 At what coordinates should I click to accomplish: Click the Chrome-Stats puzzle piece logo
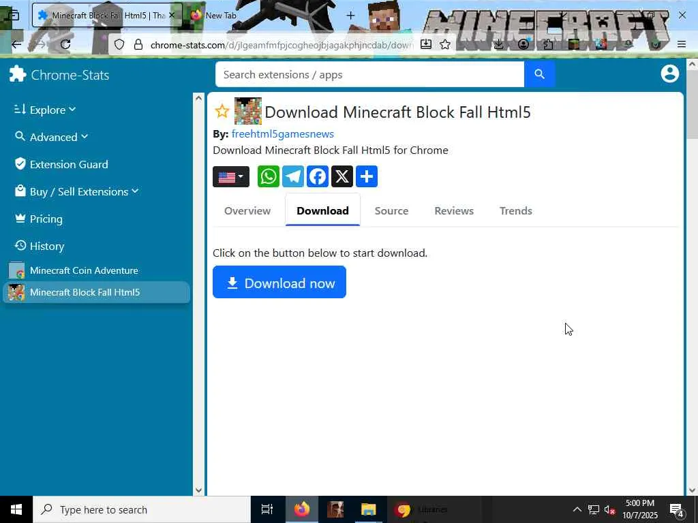pyautogui.click(x=18, y=74)
